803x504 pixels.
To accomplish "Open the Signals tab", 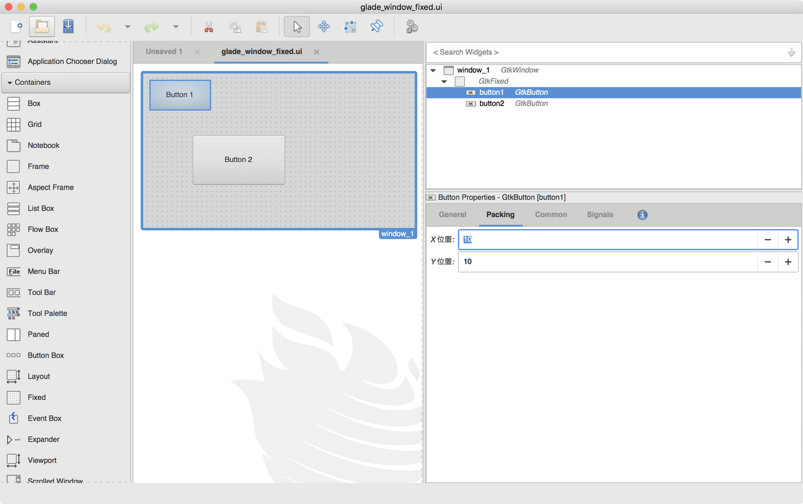I will (x=600, y=214).
